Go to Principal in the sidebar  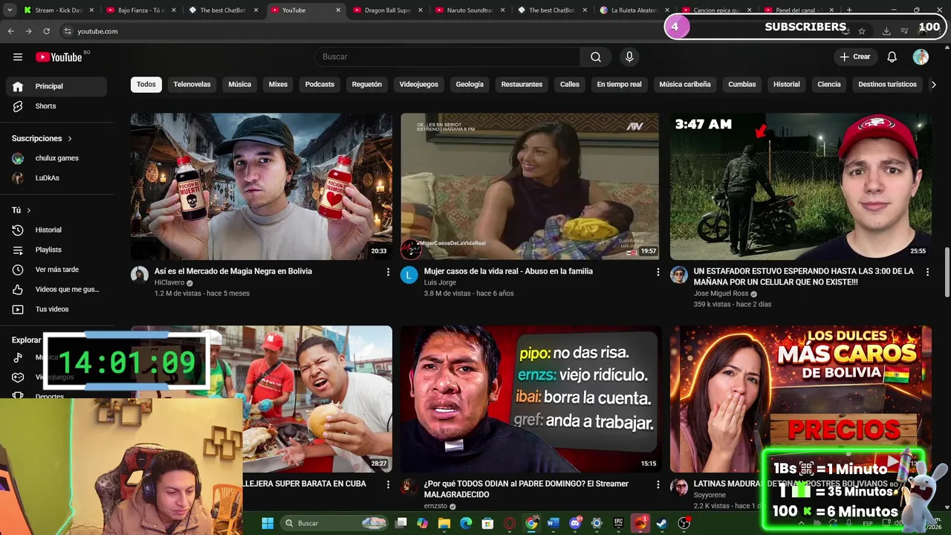pos(56,86)
